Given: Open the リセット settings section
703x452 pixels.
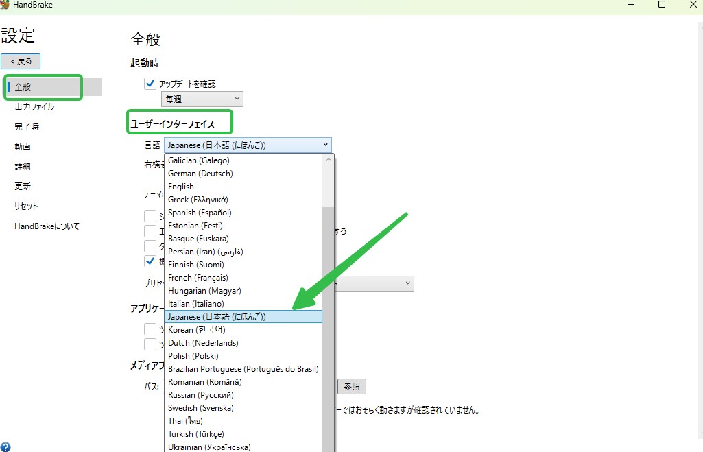Looking at the screenshot, I should click(x=26, y=206).
